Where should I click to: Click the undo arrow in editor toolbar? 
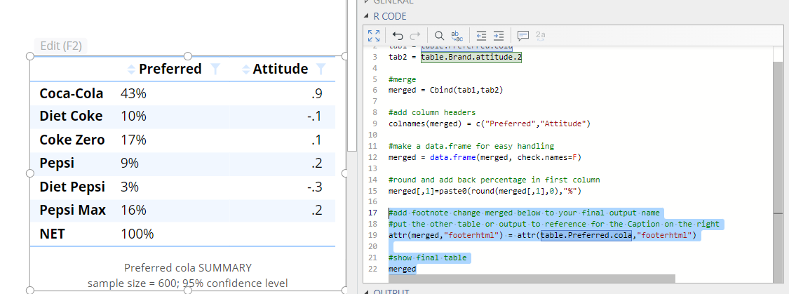(398, 35)
